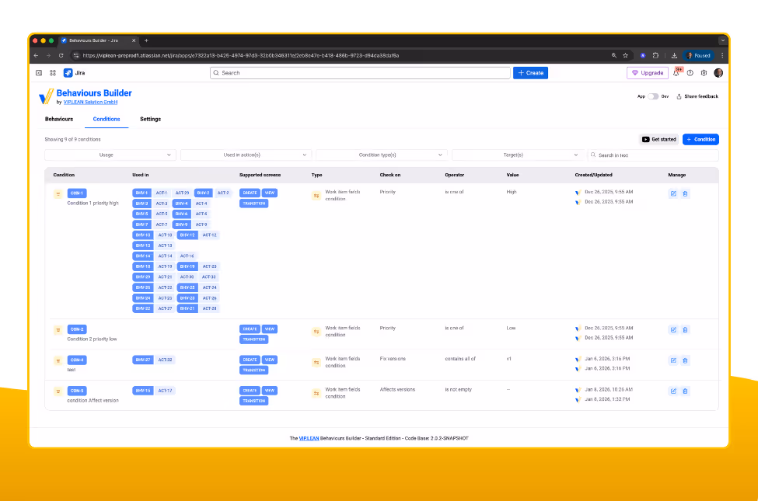Open the browser downloads icon
Viewport: 758px width, 501px height.
click(x=674, y=56)
